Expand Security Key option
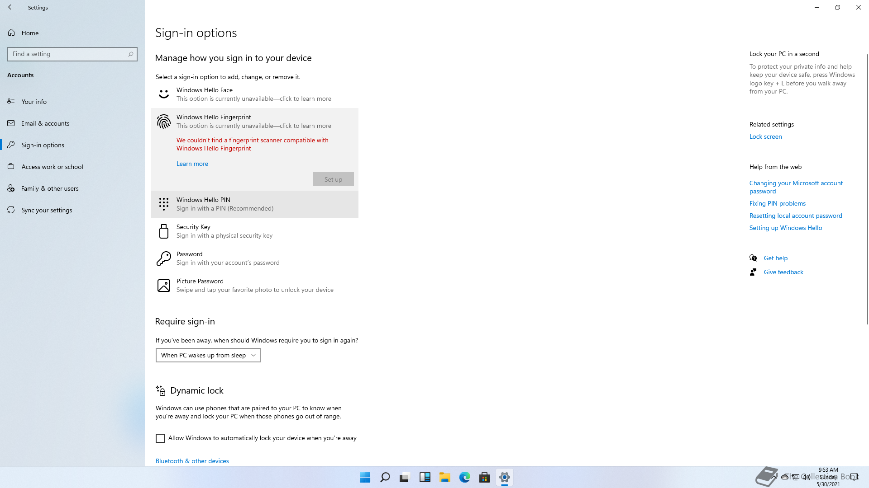 pyautogui.click(x=255, y=231)
